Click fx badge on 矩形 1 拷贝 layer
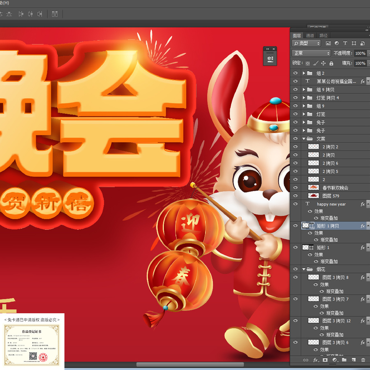Screen dimensions: 370x370 363,226
